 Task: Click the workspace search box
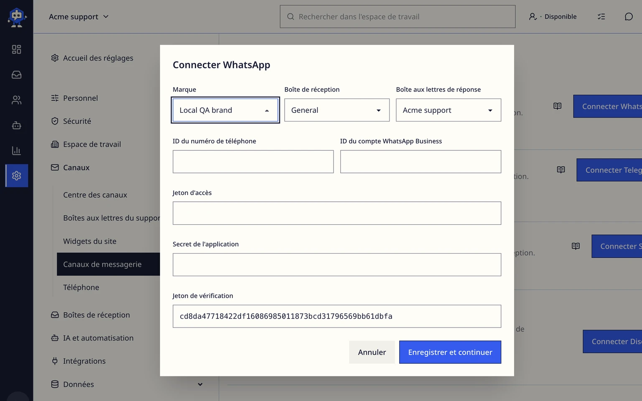[397, 17]
